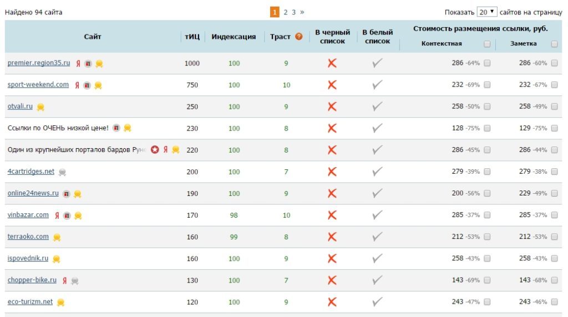This screenshot has height=317, width=568.
Task: Go to next pages with » arrow
Action: [302, 12]
